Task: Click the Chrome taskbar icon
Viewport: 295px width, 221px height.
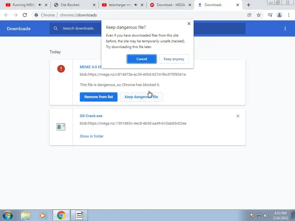Action: pyautogui.click(x=61, y=215)
